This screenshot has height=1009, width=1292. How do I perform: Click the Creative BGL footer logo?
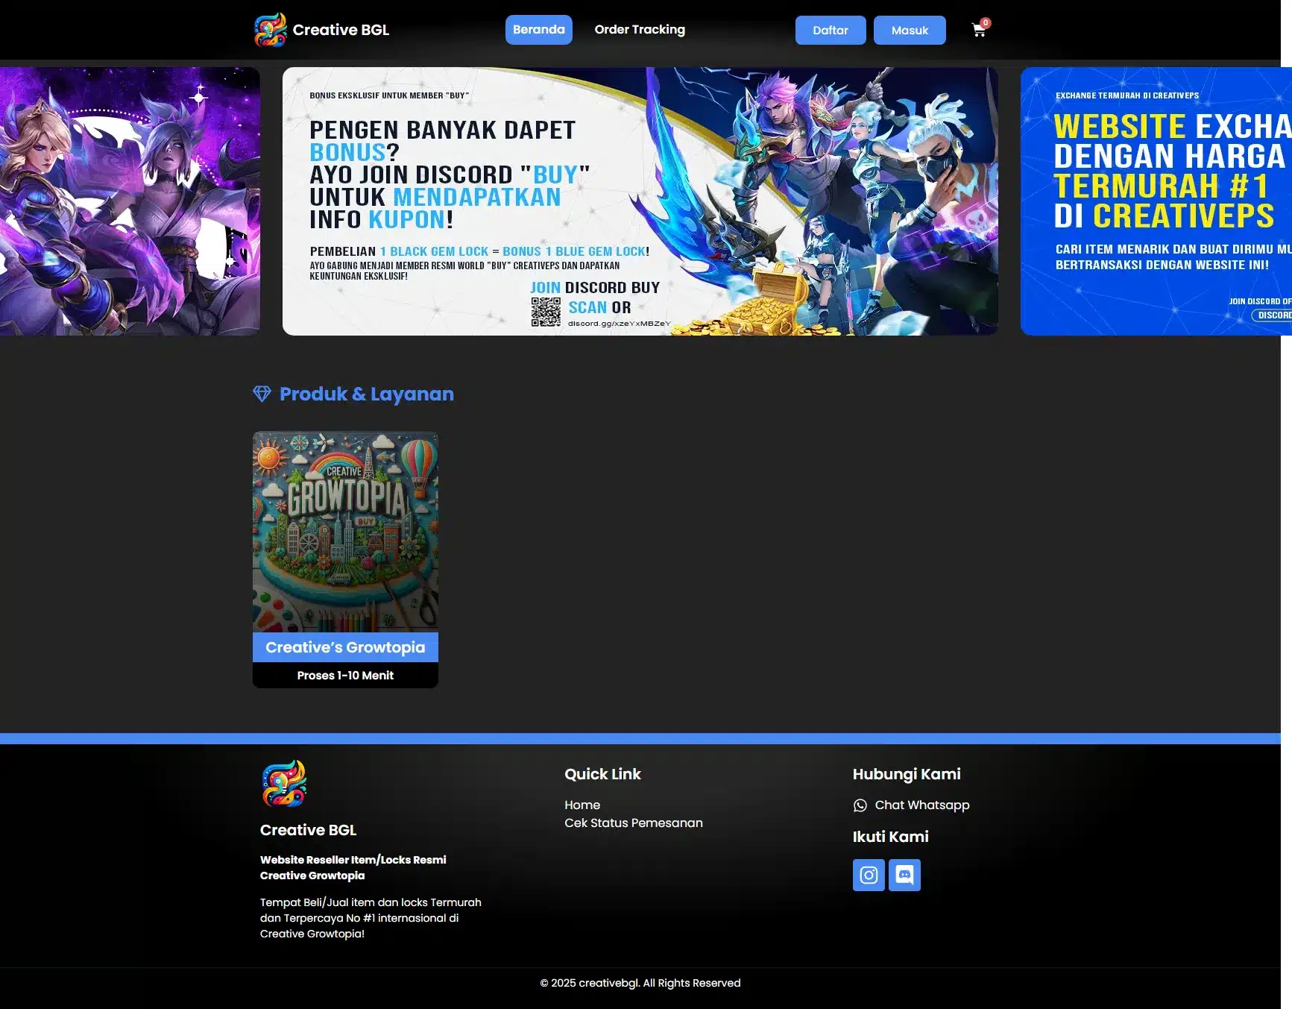[284, 784]
